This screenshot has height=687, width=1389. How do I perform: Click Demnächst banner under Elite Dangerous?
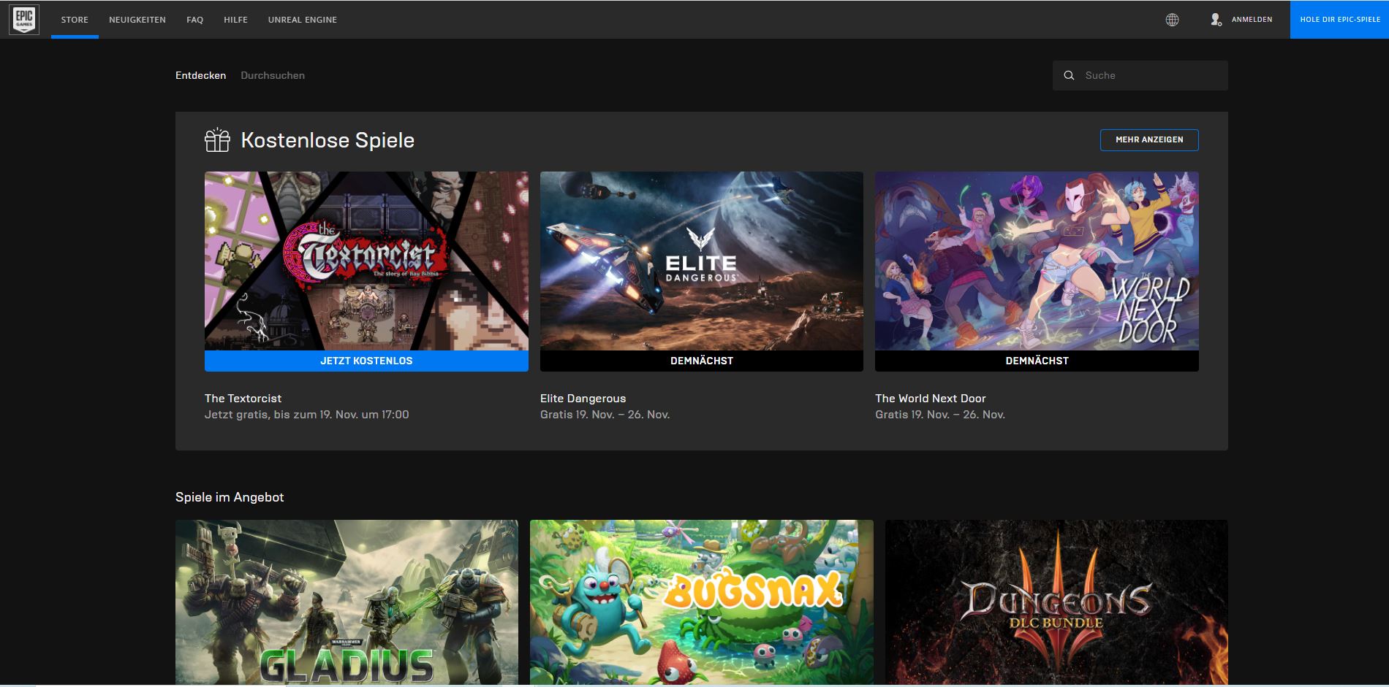pos(702,361)
